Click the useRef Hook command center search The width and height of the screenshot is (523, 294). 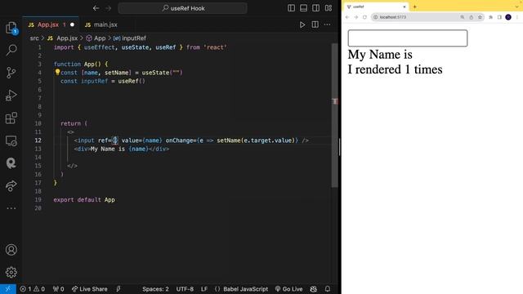[x=183, y=8]
